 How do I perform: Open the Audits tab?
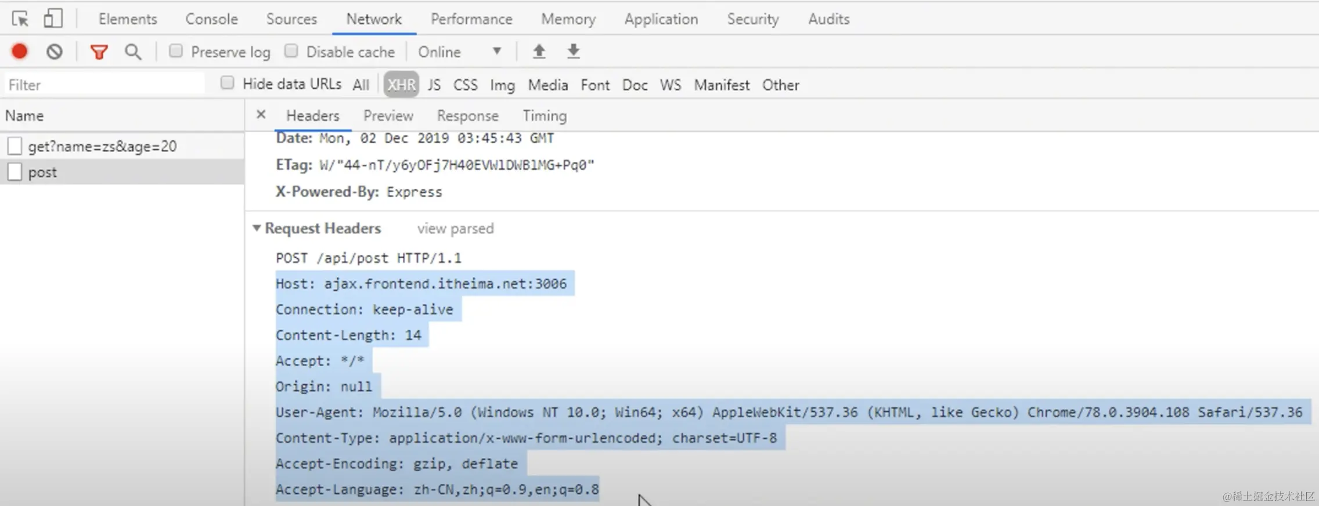829,19
